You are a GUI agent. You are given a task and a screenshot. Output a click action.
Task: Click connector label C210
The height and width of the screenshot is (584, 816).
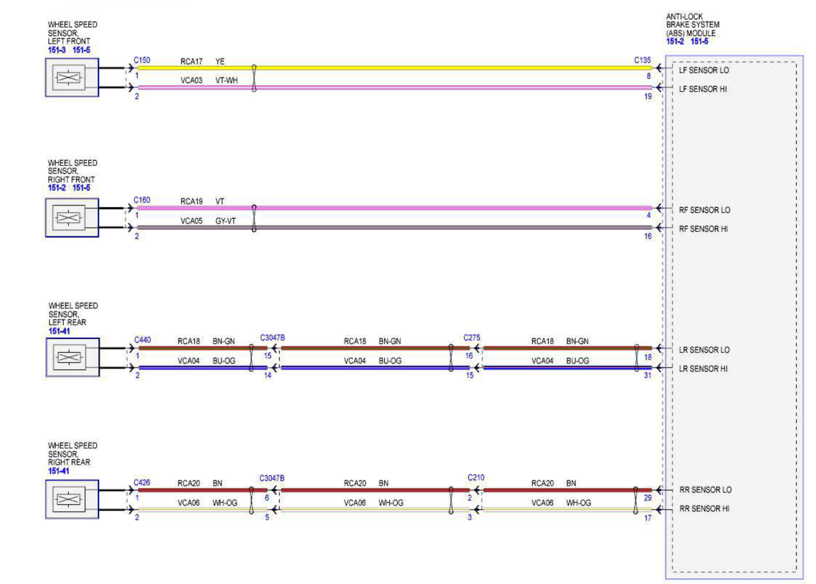[476, 478]
